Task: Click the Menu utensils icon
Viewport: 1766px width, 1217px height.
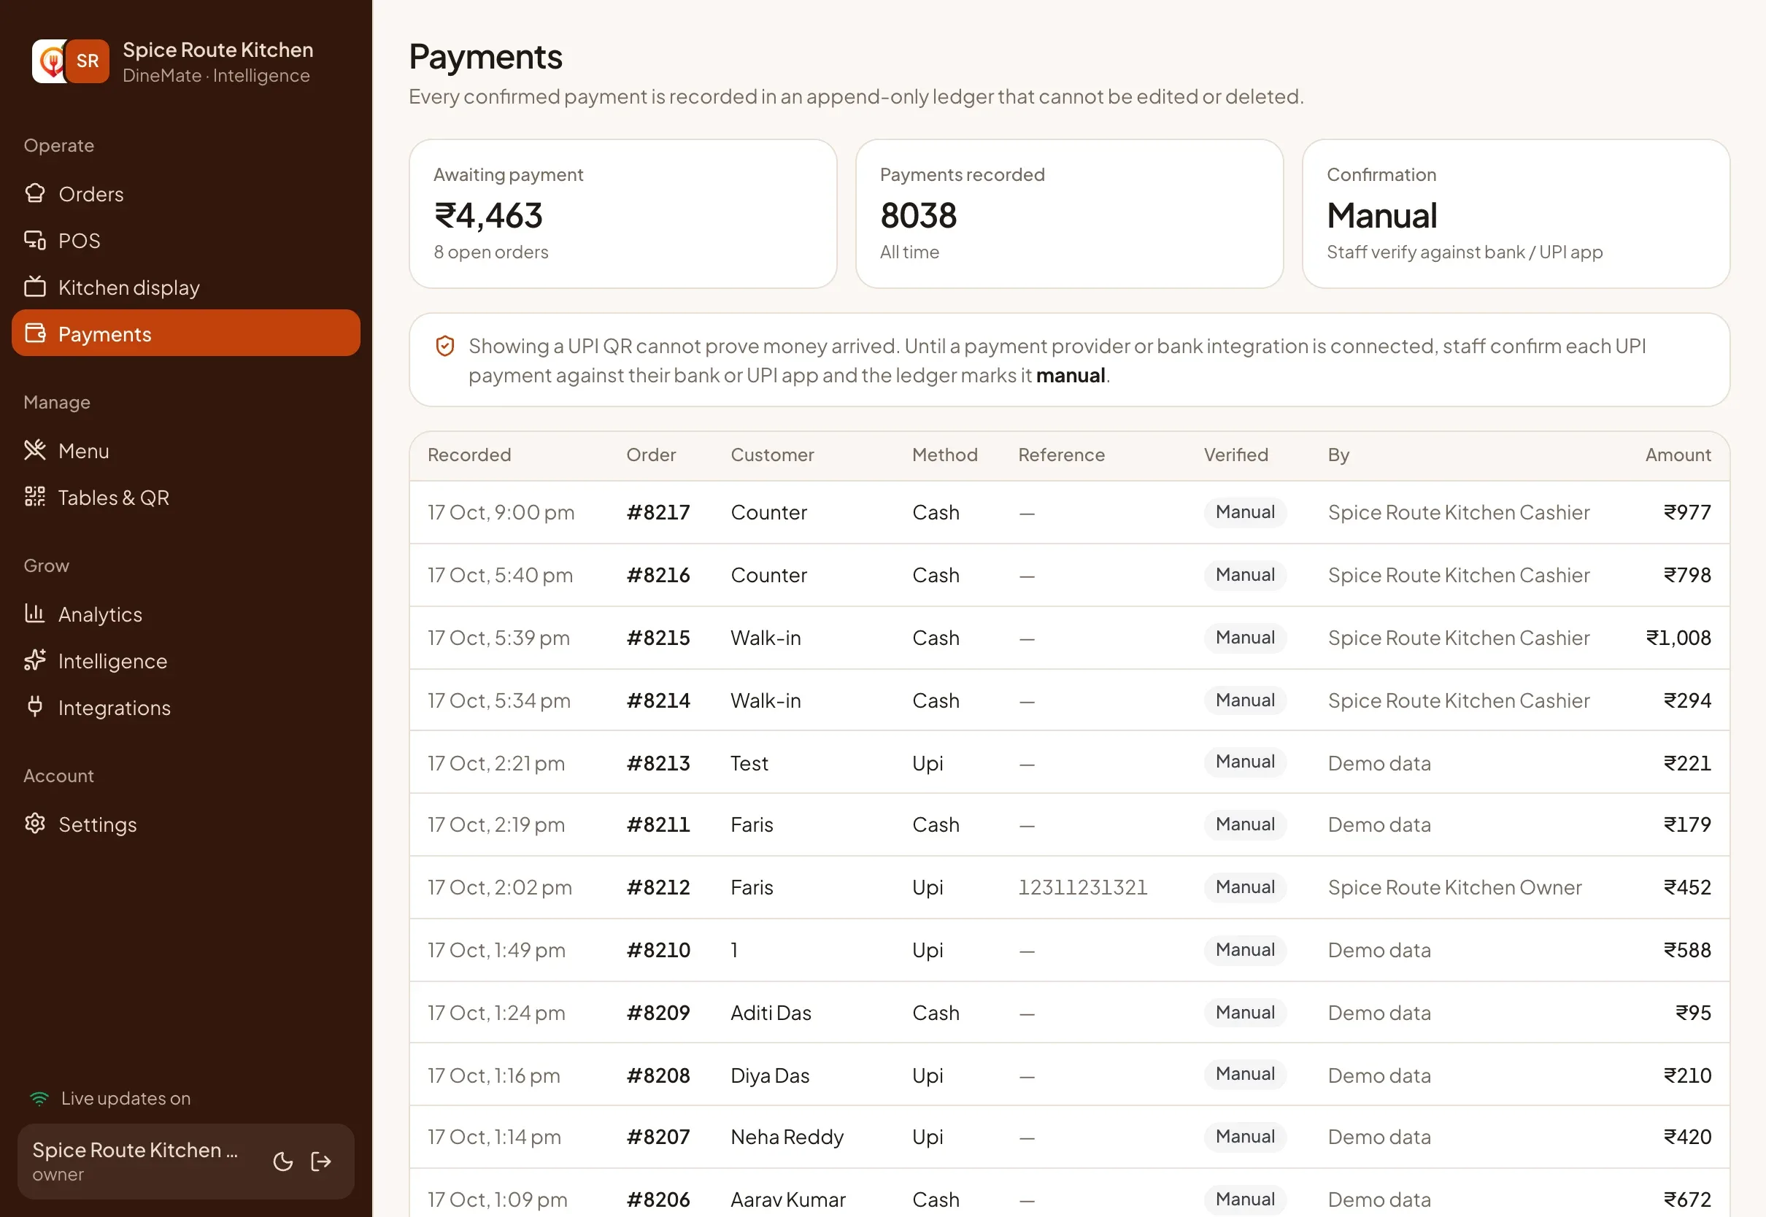Action: point(35,451)
